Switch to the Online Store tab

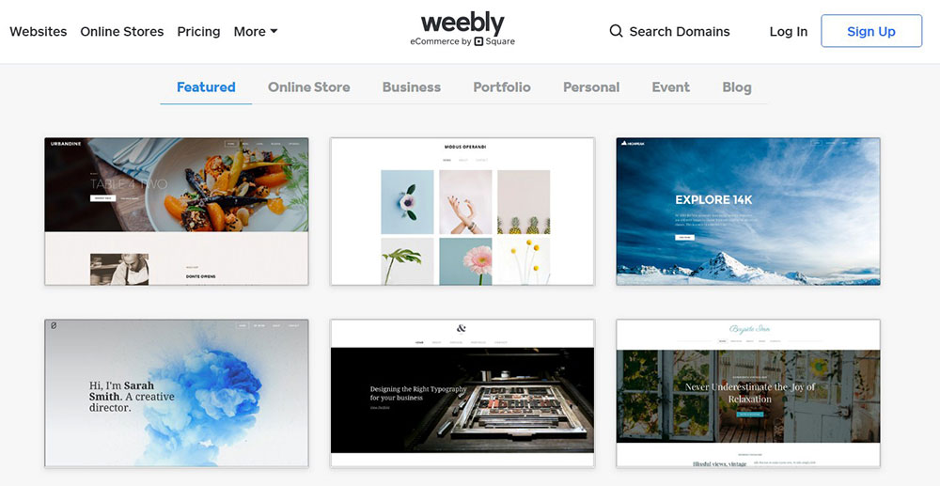pos(308,87)
